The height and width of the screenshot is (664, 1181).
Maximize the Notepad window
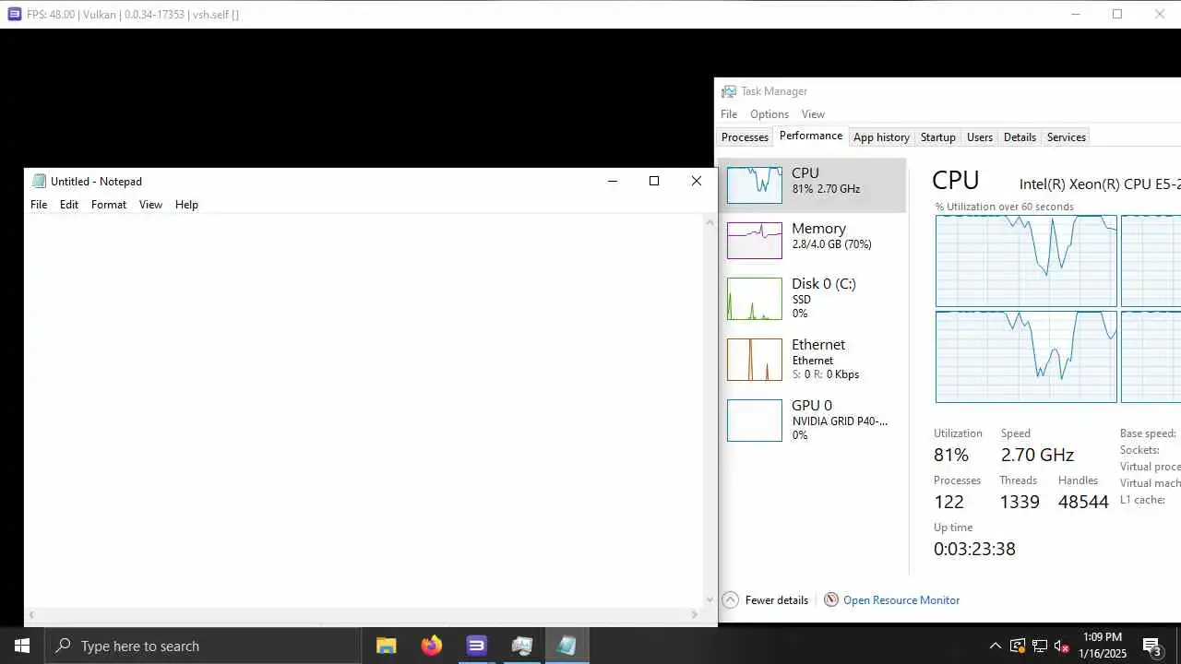tap(654, 181)
